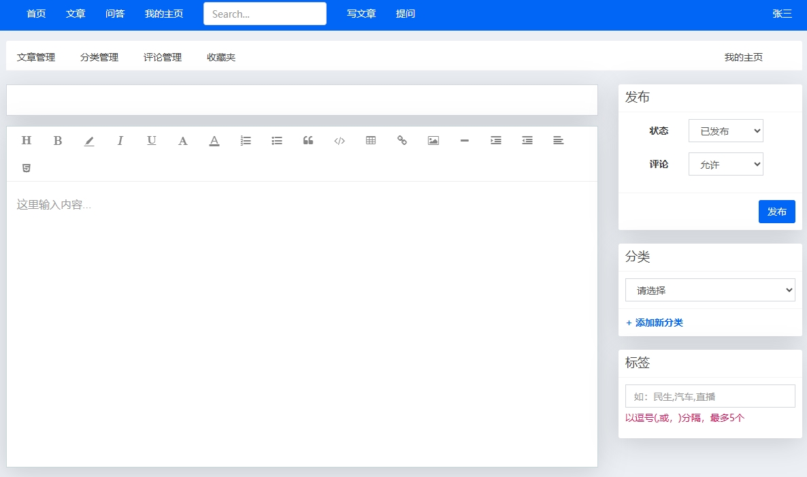Insert a hyperlink
The height and width of the screenshot is (477, 807).
[x=402, y=140]
